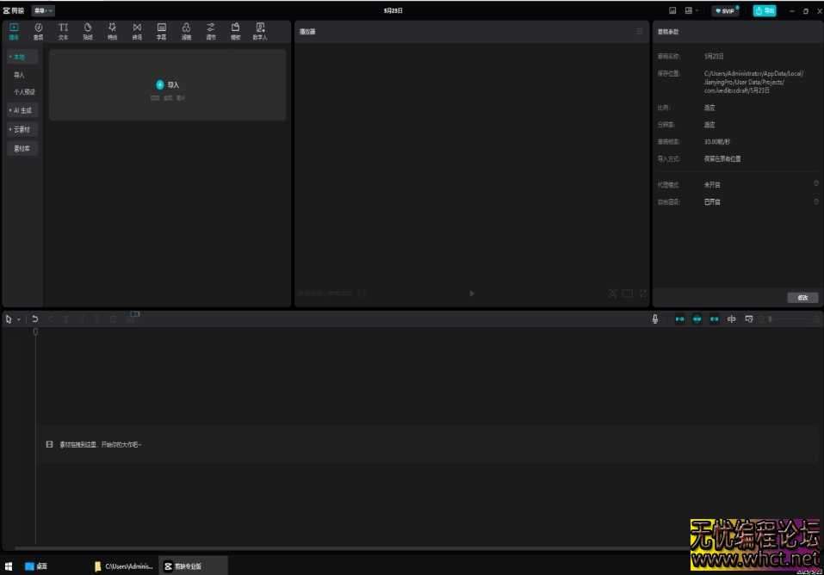The image size is (824, 575).
Task: Click the 修改 modify button in draft parameters
Action: coord(802,298)
